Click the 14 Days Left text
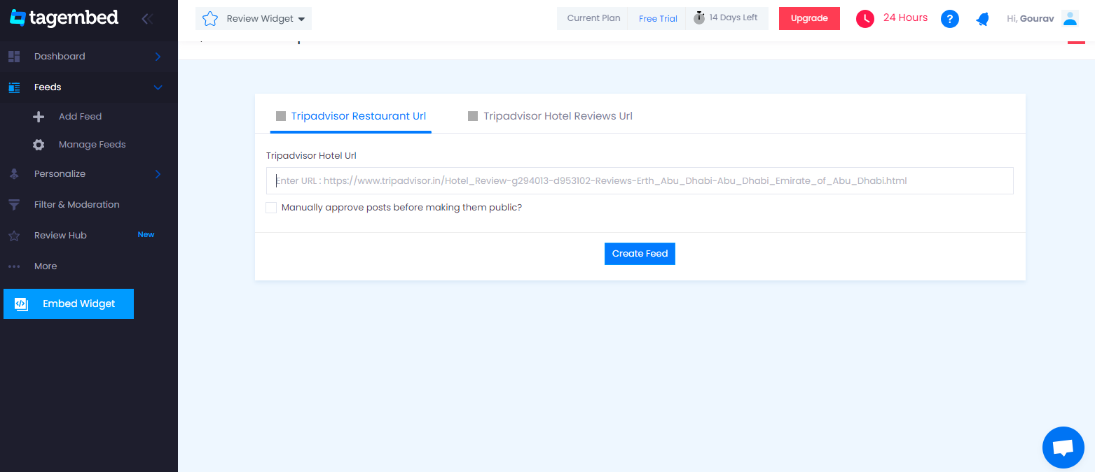 (734, 18)
